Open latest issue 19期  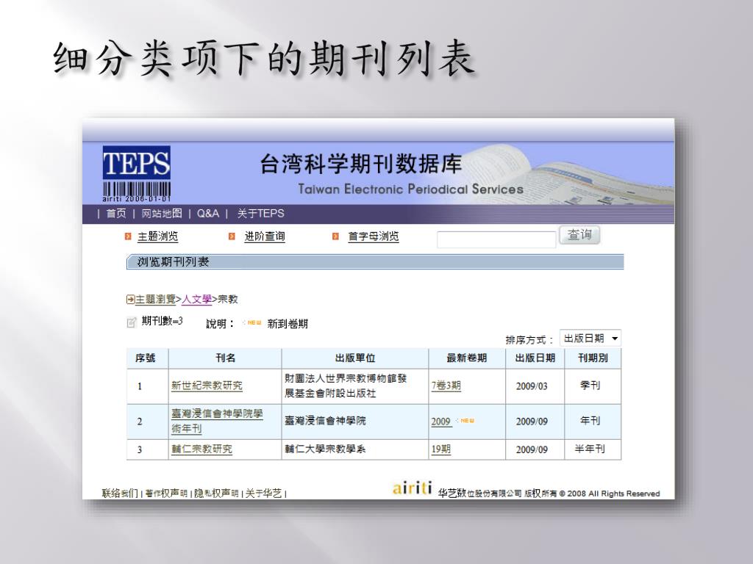pos(441,449)
